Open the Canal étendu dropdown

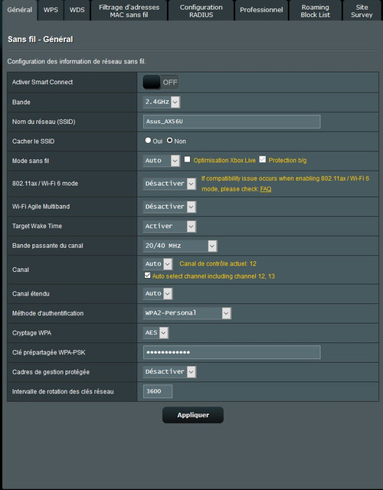[x=158, y=293]
